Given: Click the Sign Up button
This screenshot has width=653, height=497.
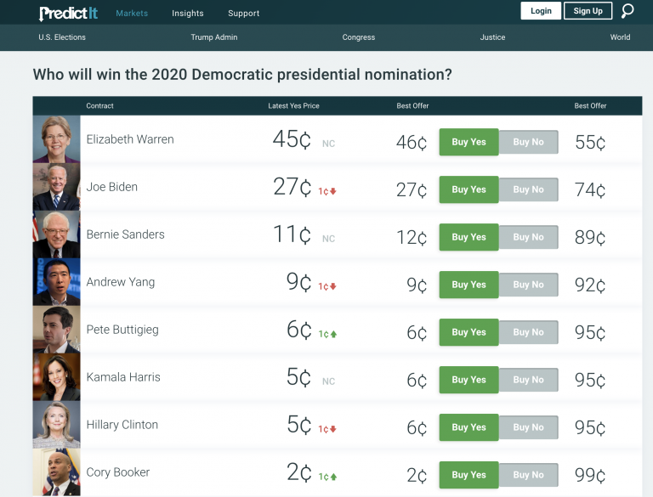Looking at the screenshot, I should pos(588,11).
